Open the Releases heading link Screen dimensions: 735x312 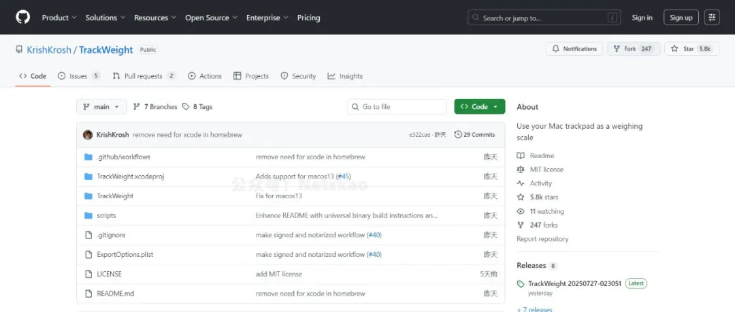[x=531, y=265]
